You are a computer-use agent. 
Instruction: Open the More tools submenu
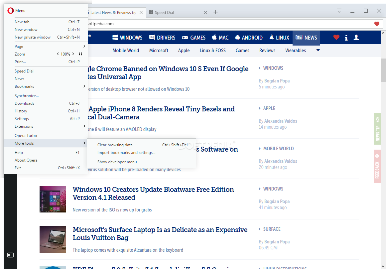pyautogui.click(x=46, y=143)
